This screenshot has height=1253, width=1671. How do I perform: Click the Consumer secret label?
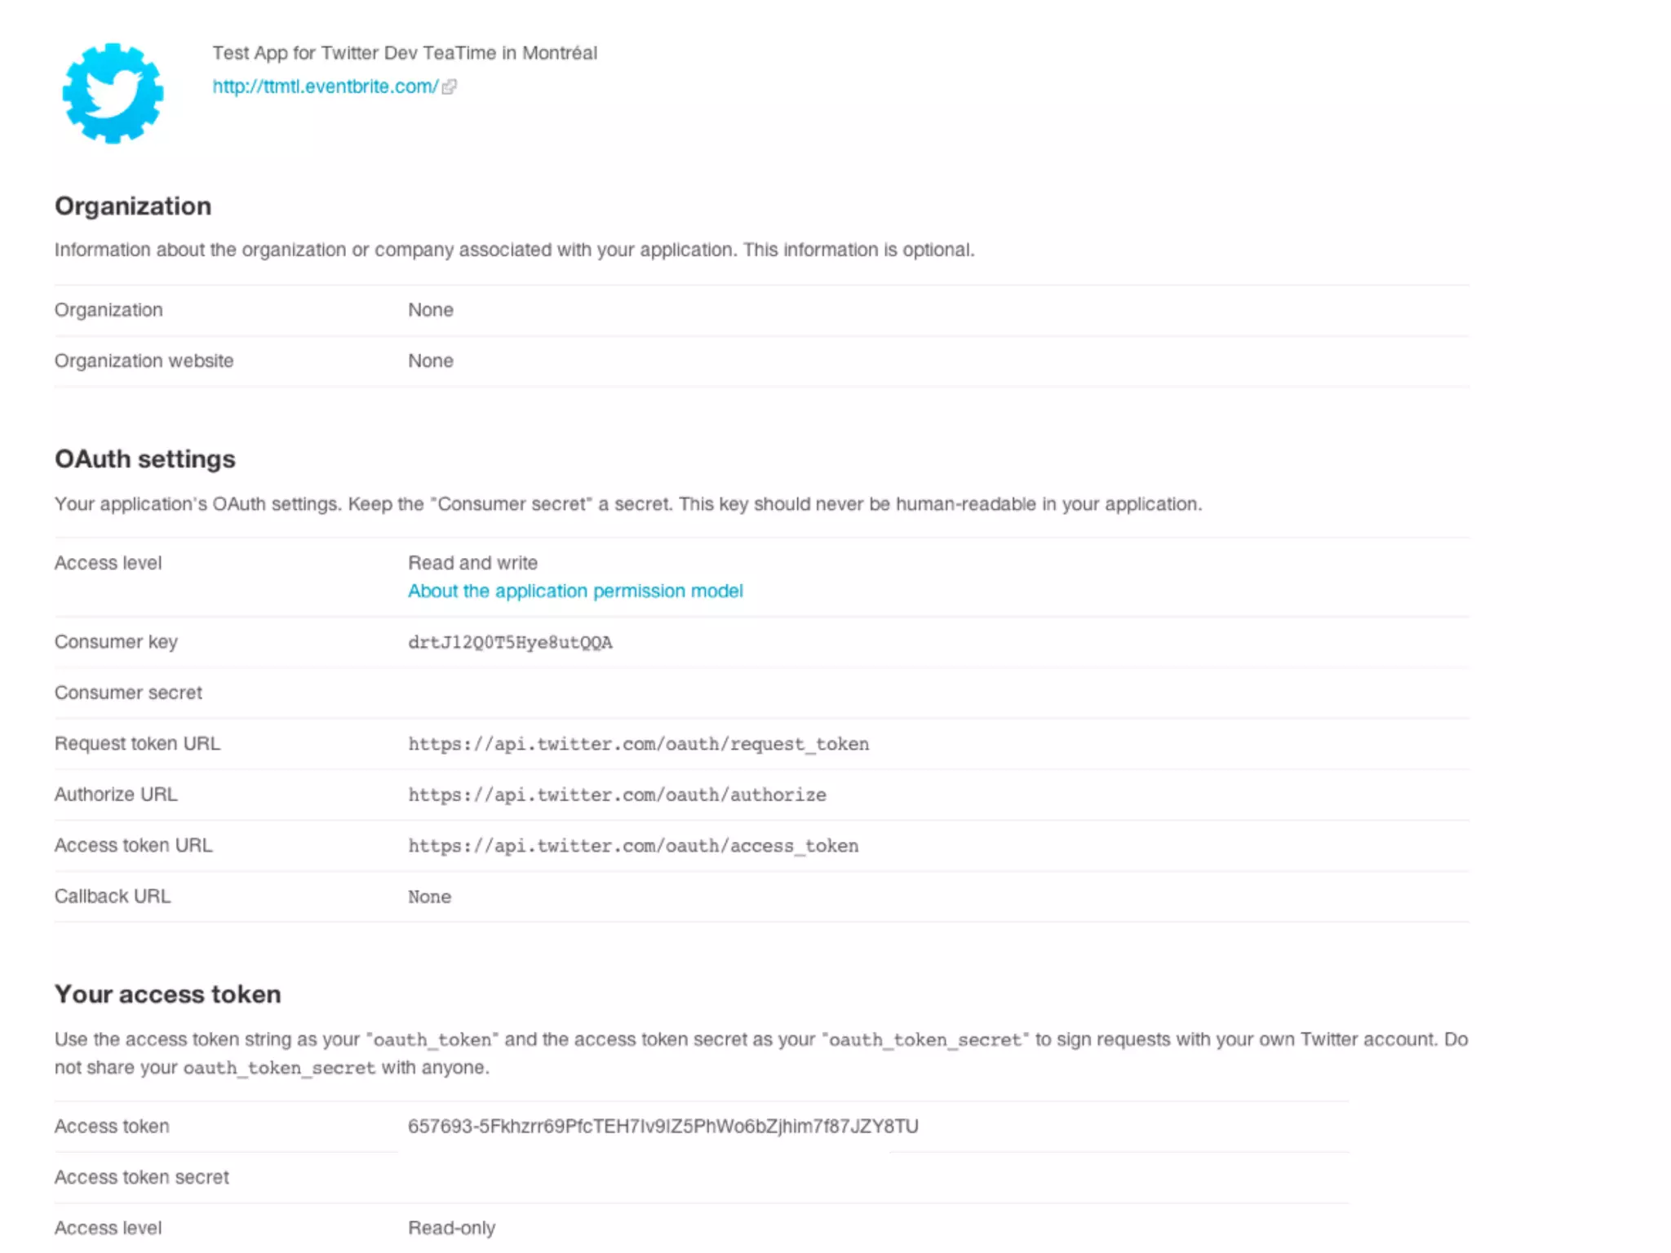pyautogui.click(x=128, y=693)
